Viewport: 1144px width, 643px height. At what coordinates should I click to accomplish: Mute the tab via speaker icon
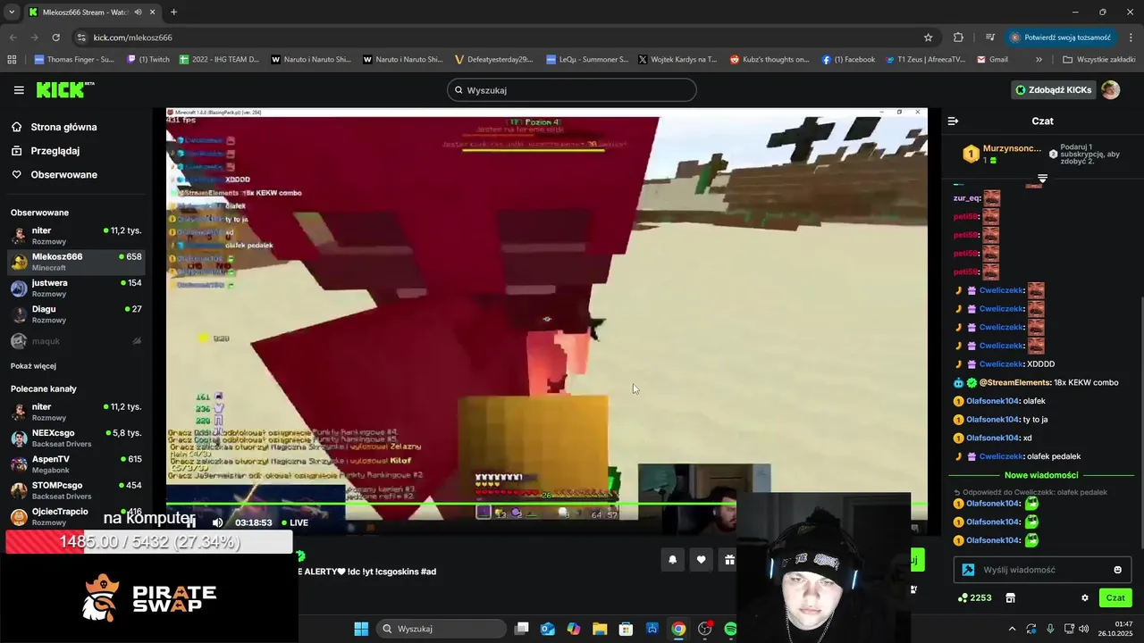(137, 13)
